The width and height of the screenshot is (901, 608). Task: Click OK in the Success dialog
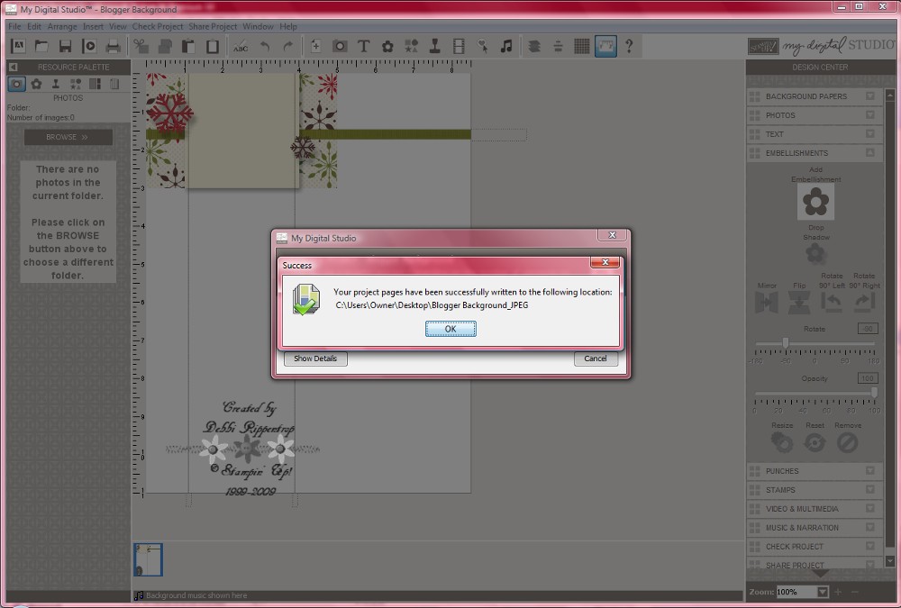[x=450, y=329]
